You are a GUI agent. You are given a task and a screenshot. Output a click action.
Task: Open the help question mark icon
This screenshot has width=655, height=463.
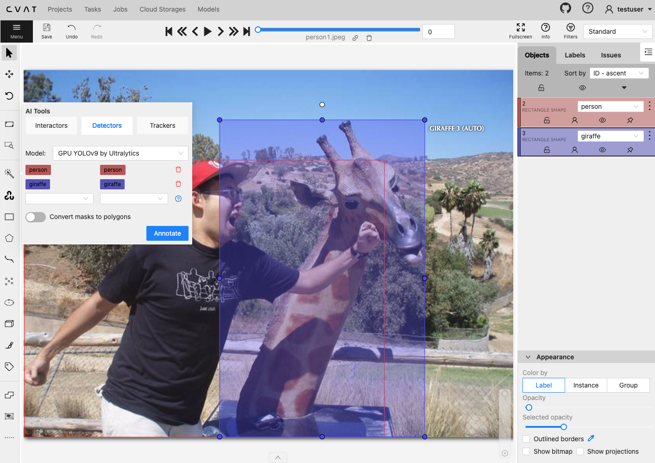[x=588, y=8]
